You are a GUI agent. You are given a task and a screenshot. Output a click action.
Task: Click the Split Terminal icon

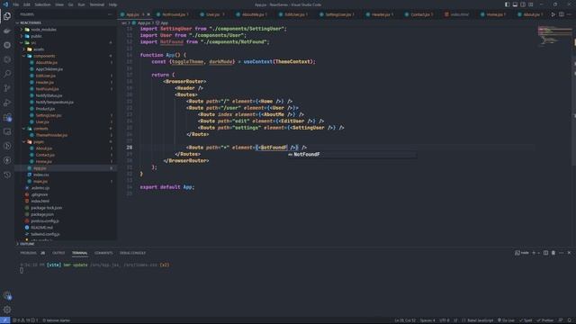coord(545,253)
